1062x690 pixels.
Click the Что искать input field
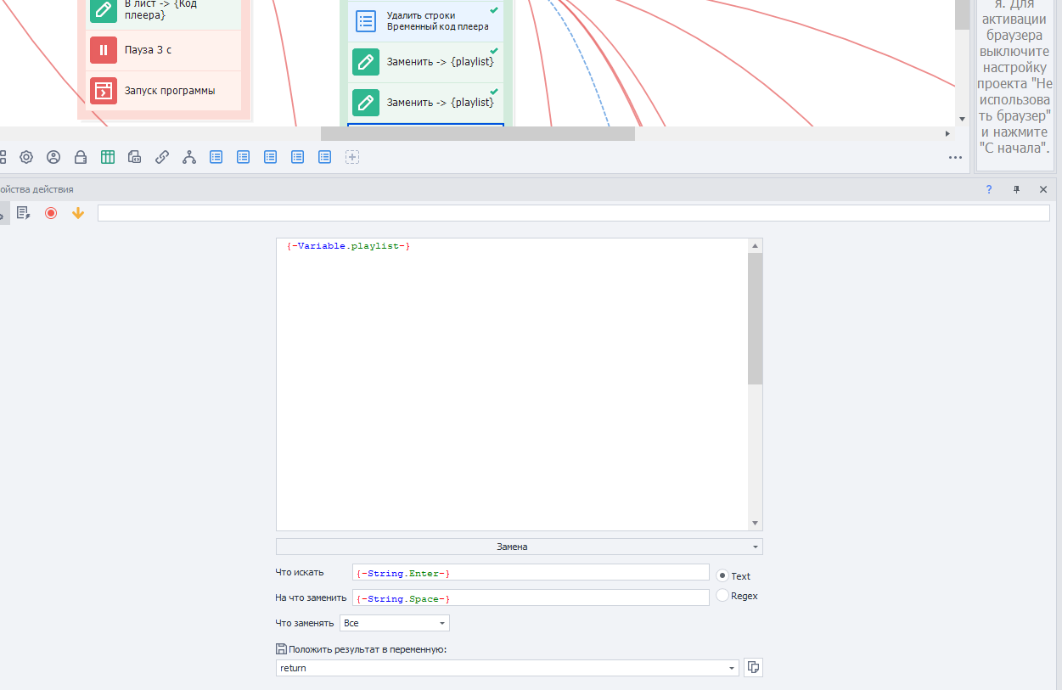pos(531,573)
